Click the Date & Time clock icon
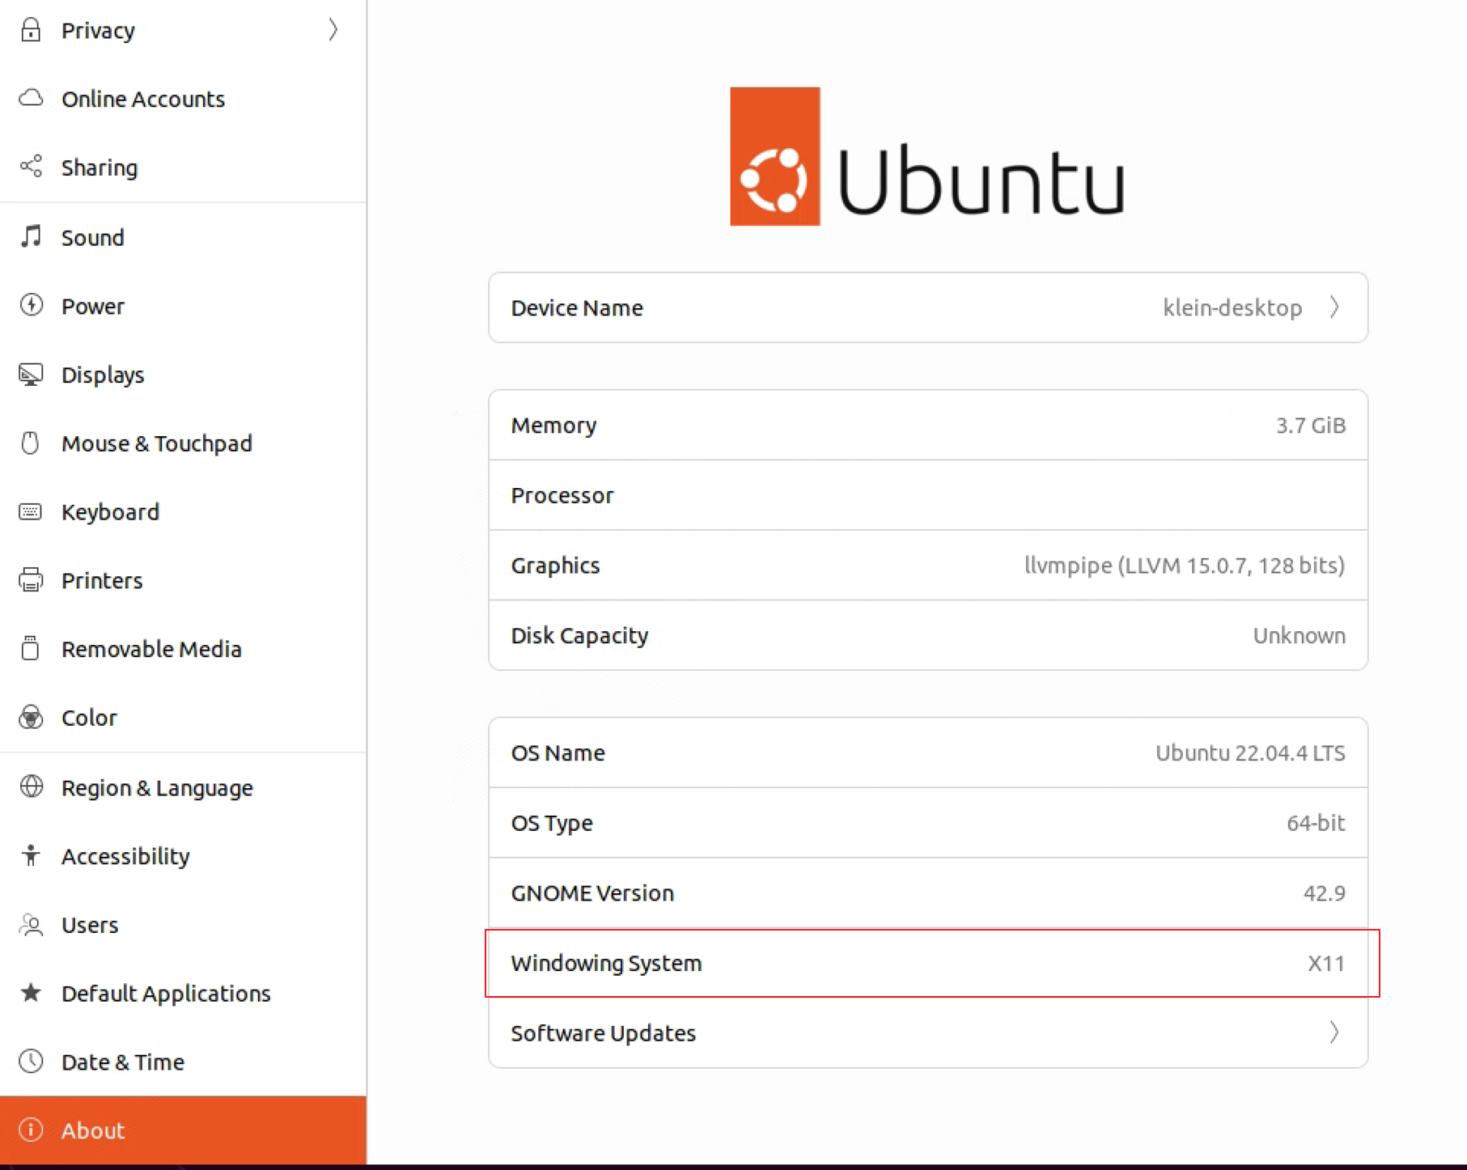The height and width of the screenshot is (1170, 1467). pos(31,1061)
